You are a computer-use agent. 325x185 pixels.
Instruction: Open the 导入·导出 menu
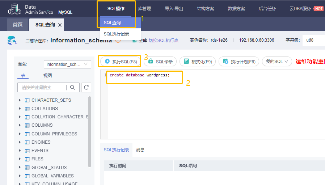tap(174, 8)
